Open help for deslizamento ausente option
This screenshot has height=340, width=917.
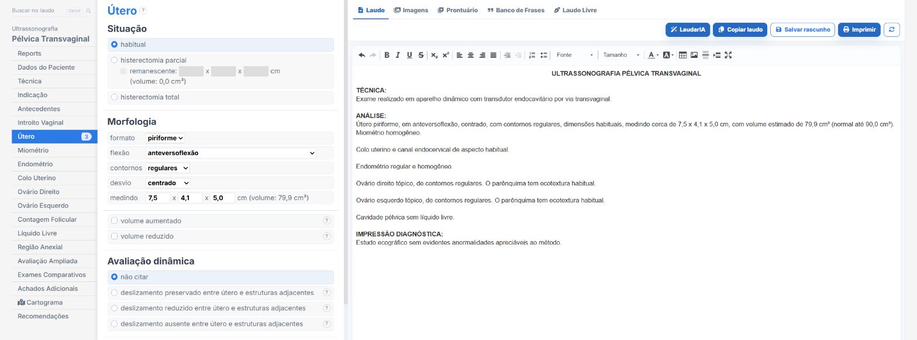tap(327, 324)
